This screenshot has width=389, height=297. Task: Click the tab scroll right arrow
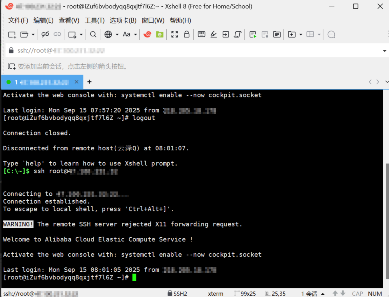(x=378, y=82)
